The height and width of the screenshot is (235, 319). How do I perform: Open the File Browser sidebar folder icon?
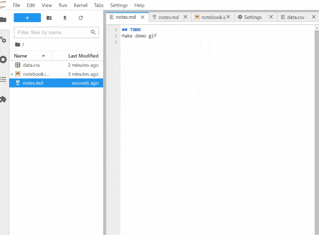pyautogui.click(x=3, y=19)
